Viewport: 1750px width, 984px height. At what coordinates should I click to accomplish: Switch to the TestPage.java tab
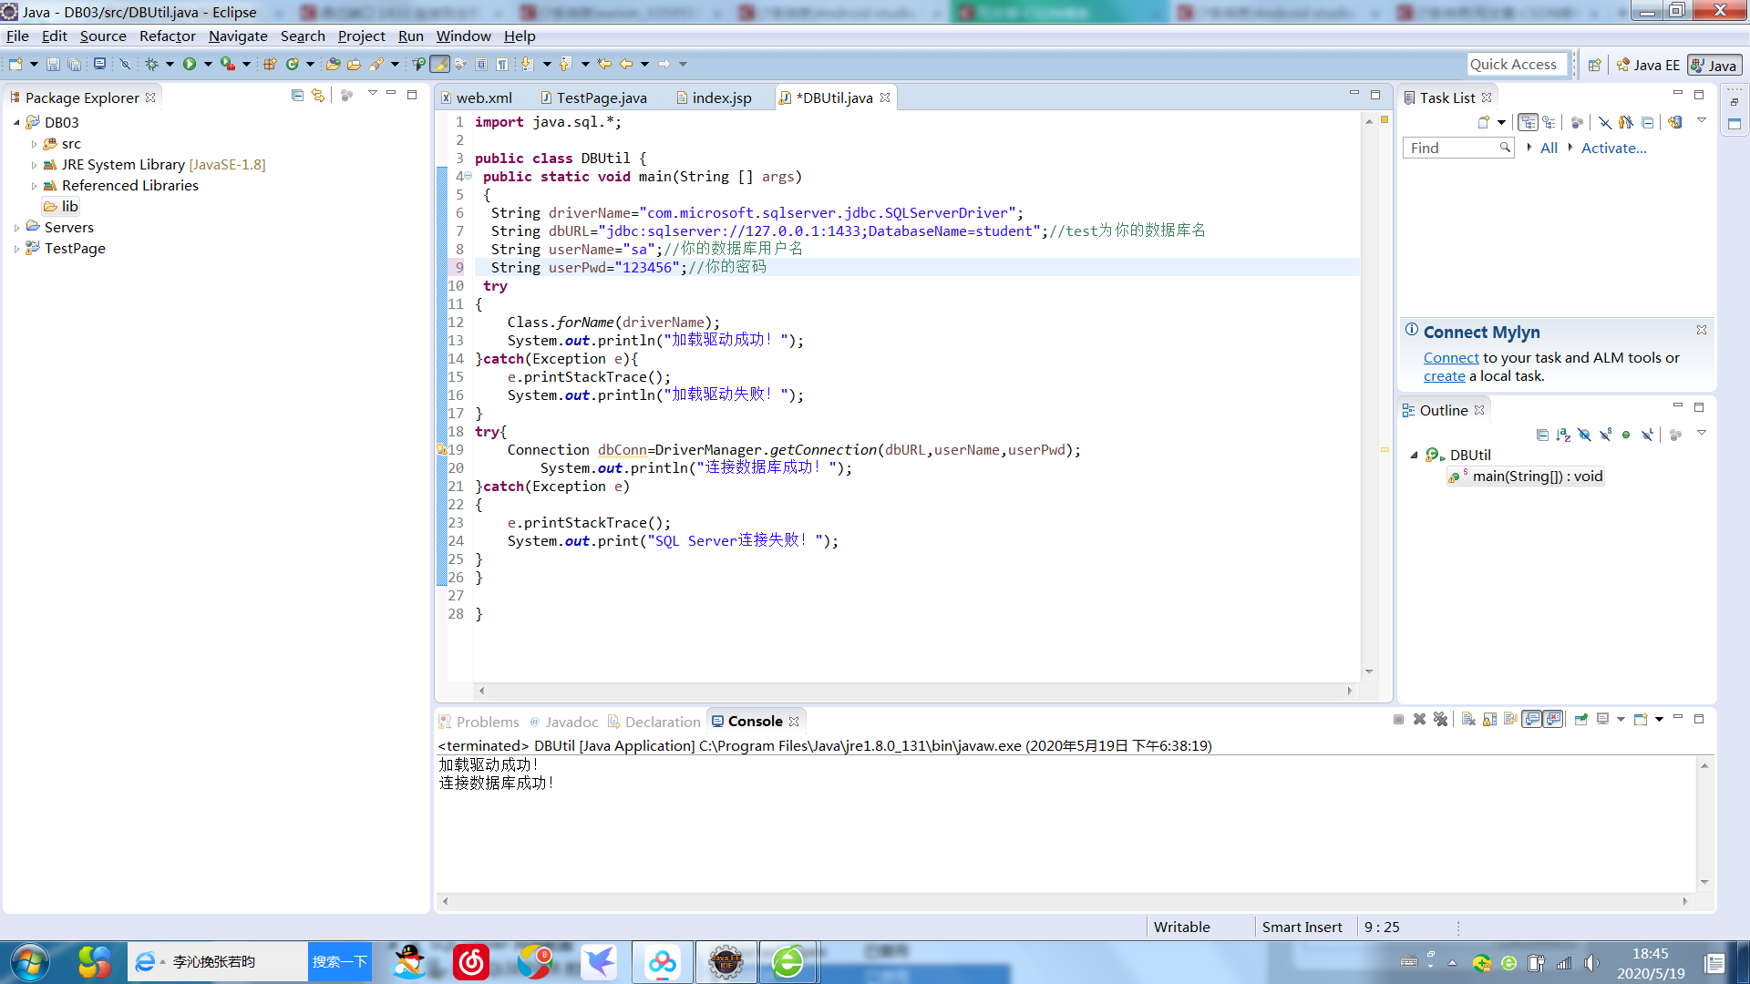point(602,97)
